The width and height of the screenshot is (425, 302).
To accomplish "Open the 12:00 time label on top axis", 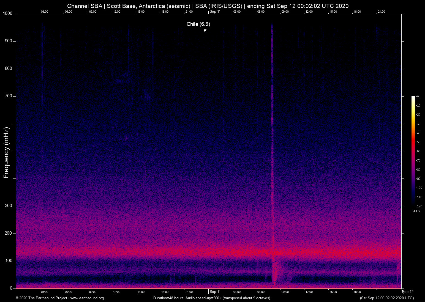I will pos(116,12).
